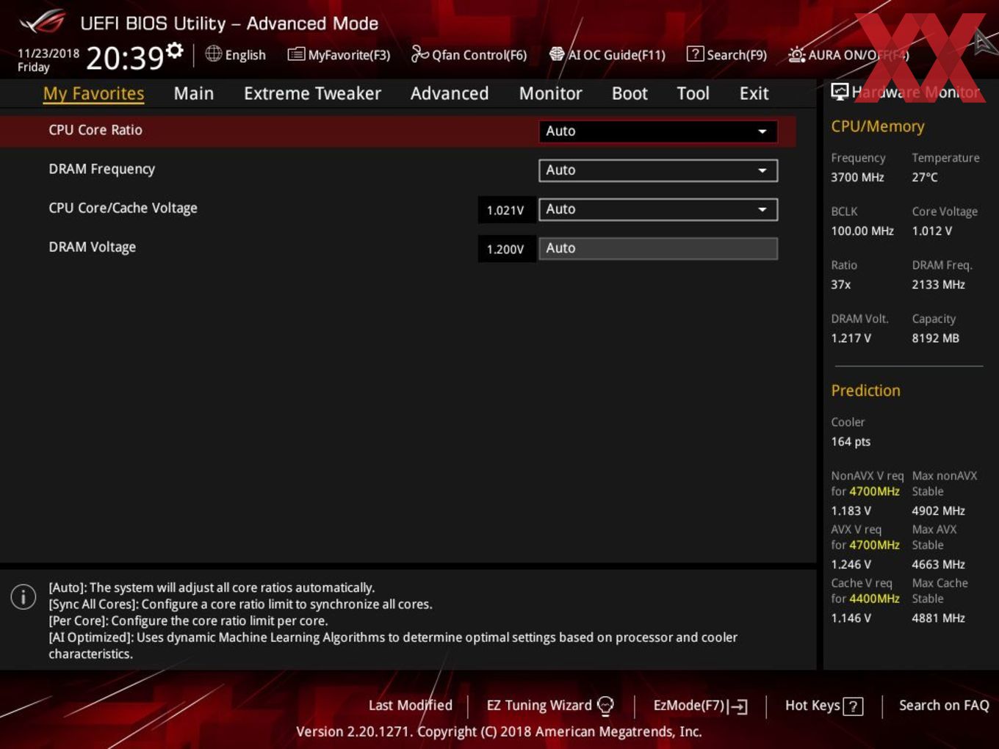Screen dimensions: 999x749
Task: Click the Last Modified button
Action: point(410,705)
